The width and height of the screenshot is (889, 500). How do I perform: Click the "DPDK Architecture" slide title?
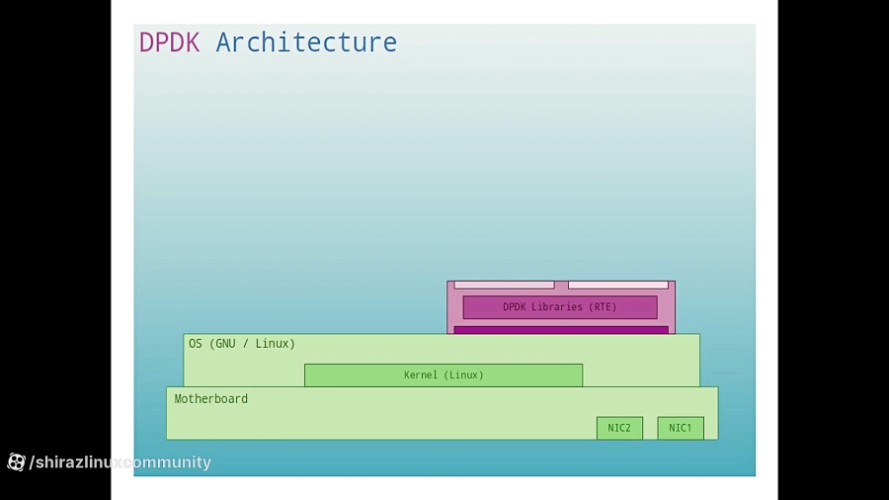pyautogui.click(x=268, y=42)
